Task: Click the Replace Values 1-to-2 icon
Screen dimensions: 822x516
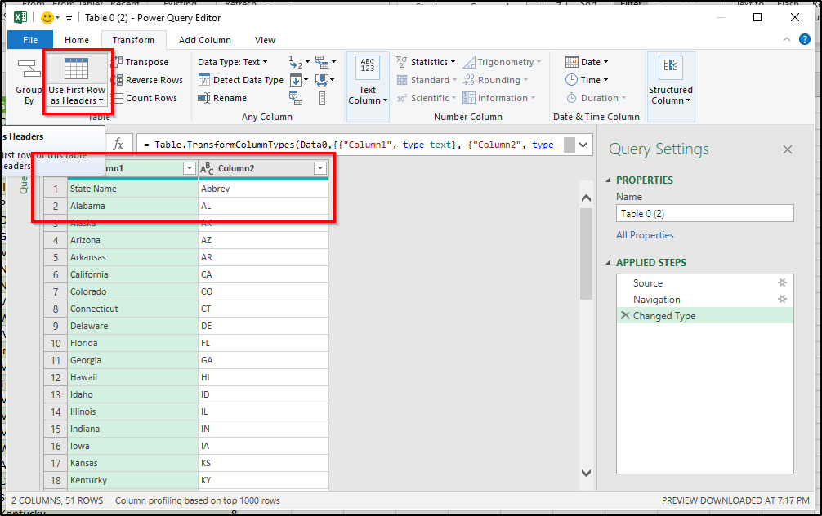Action: coord(295,62)
